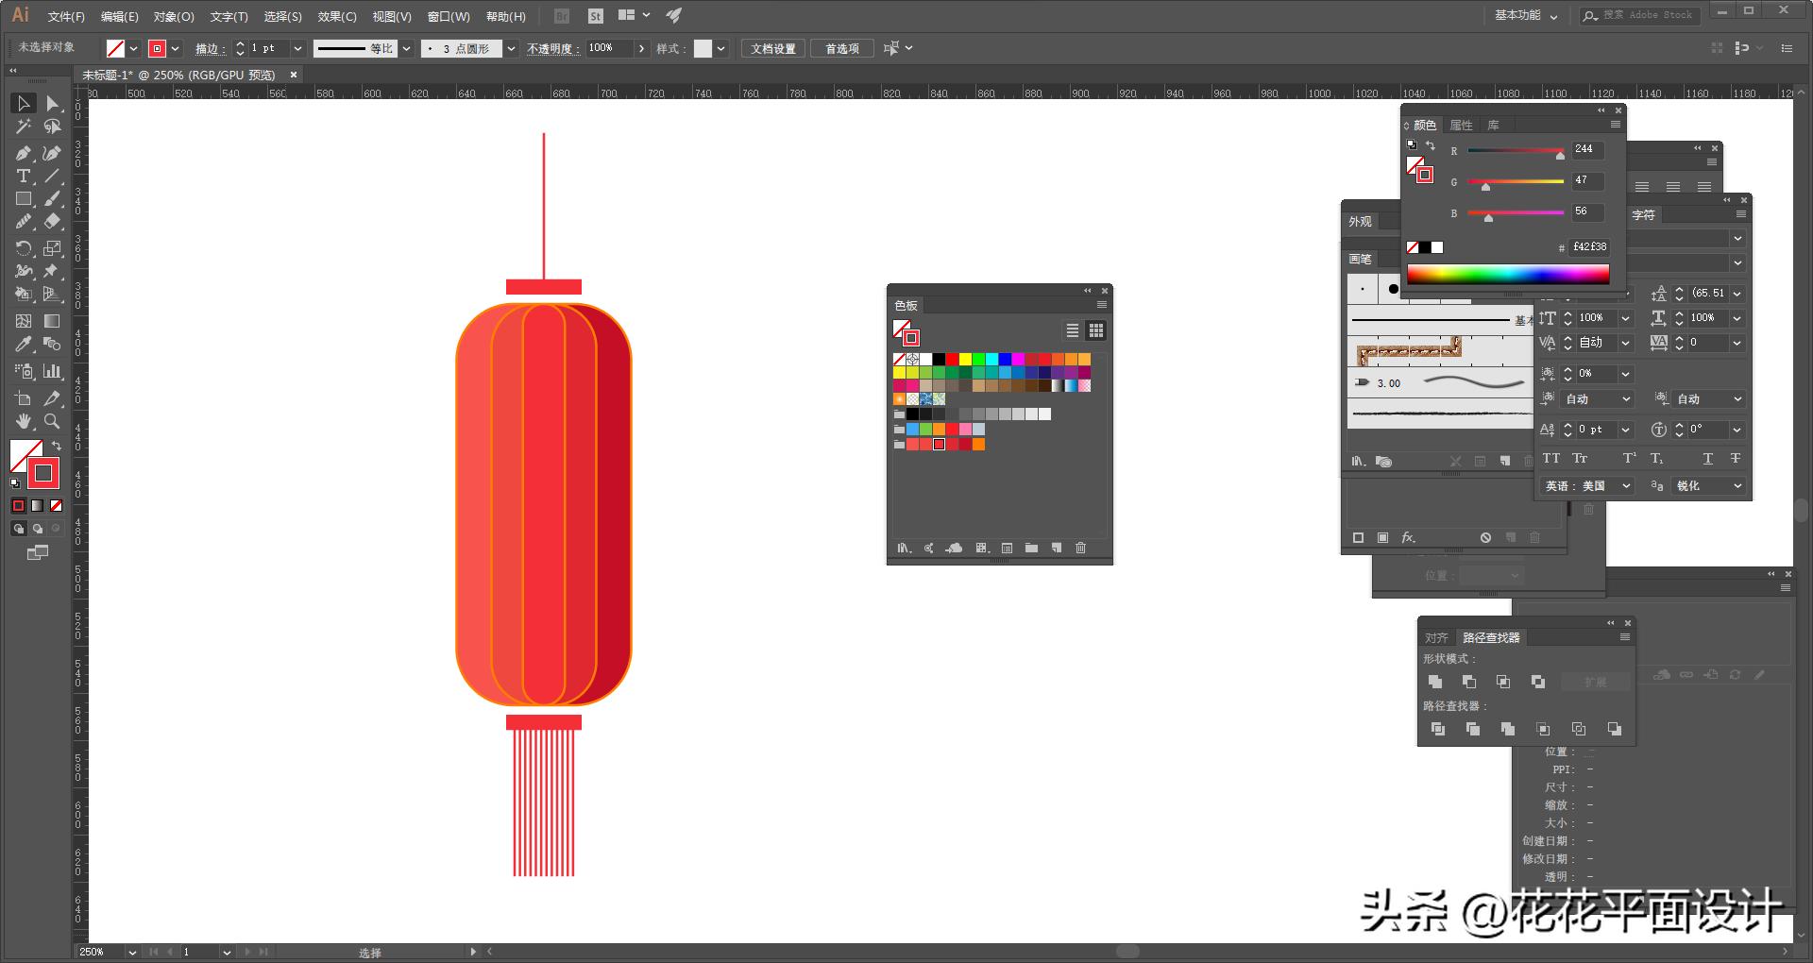This screenshot has width=1813, height=963.
Task: Click the 首选项 button
Action: click(842, 49)
